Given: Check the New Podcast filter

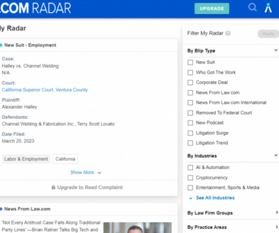Looking at the screenshot, I should click(190, 123).
